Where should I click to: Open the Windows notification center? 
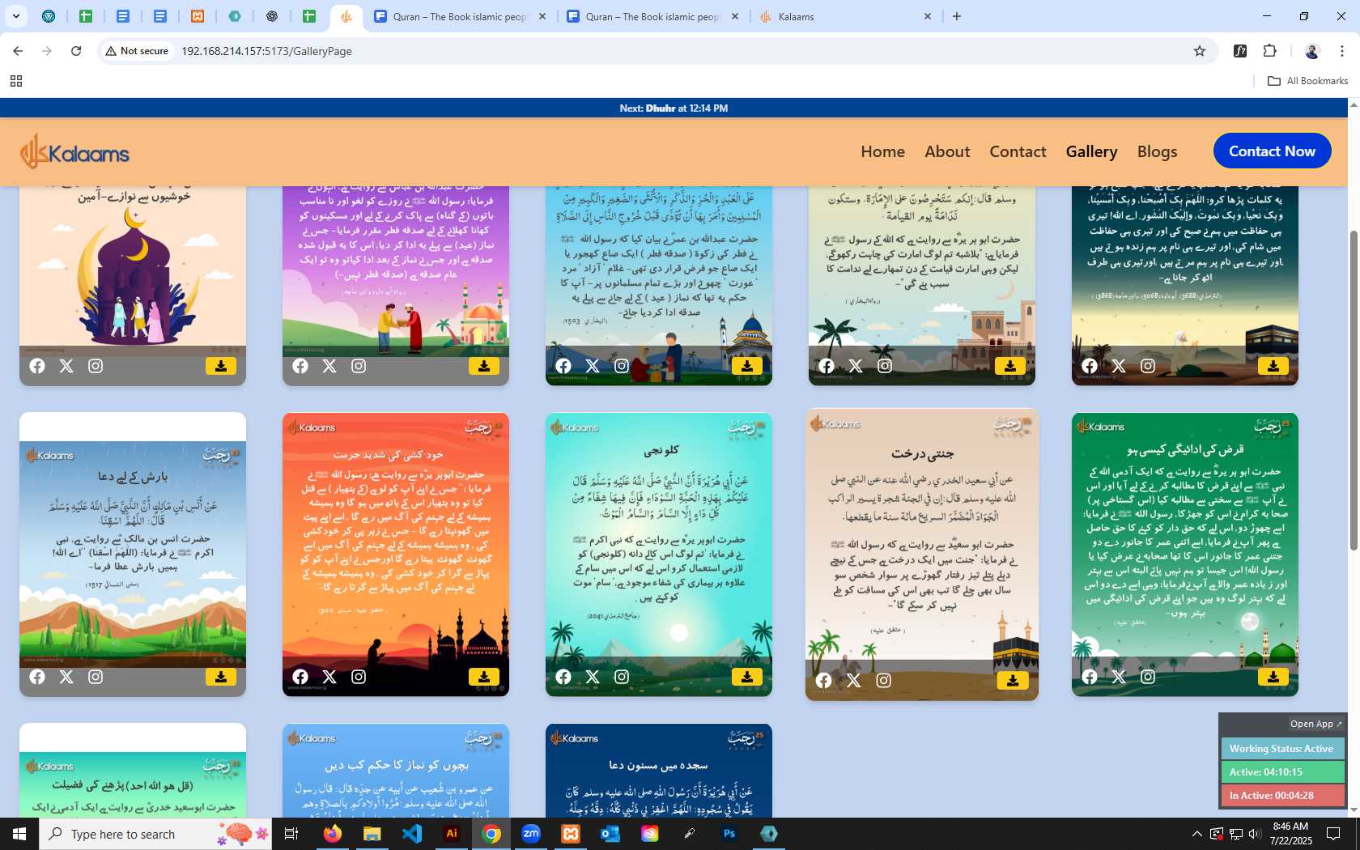coord(1333,834)
